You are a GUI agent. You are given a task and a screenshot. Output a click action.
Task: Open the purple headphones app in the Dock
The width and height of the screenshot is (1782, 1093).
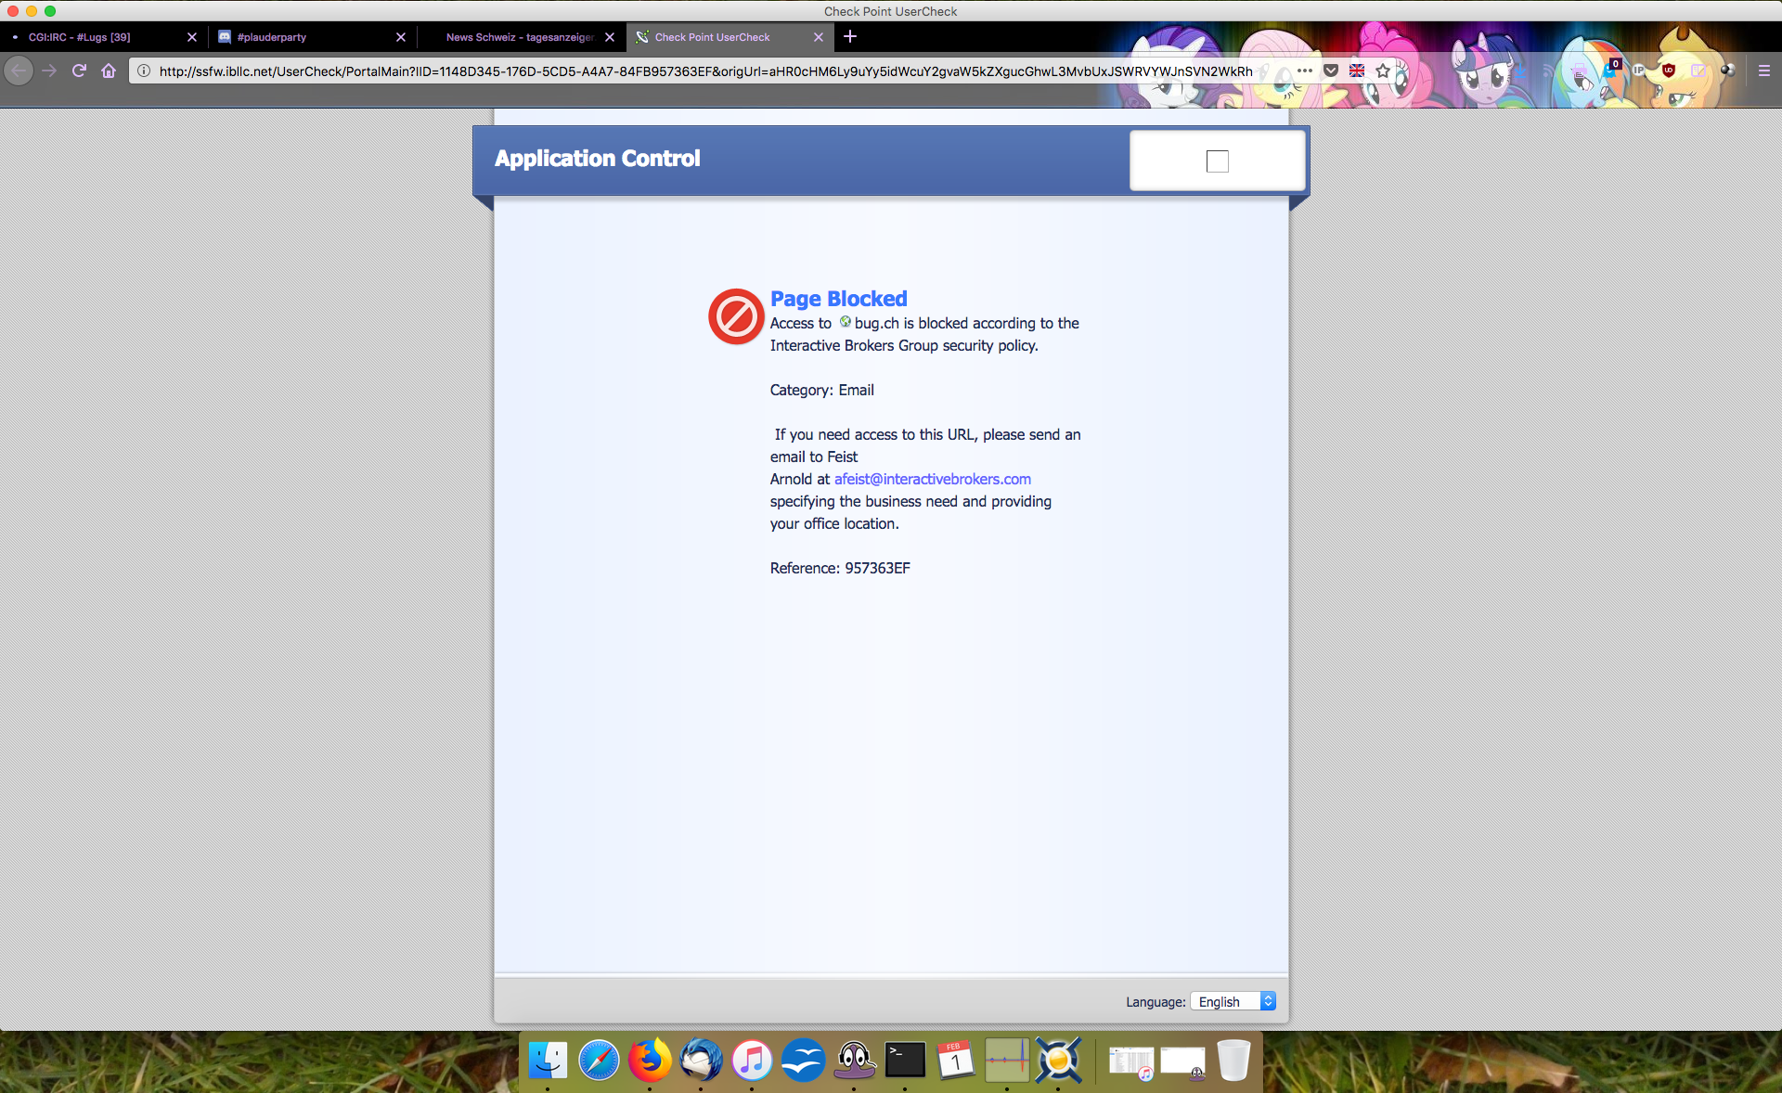[x=854, y=1060]
